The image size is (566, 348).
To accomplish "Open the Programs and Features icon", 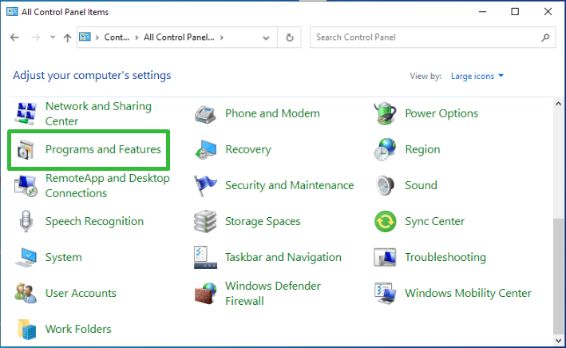I will (26, 149).
